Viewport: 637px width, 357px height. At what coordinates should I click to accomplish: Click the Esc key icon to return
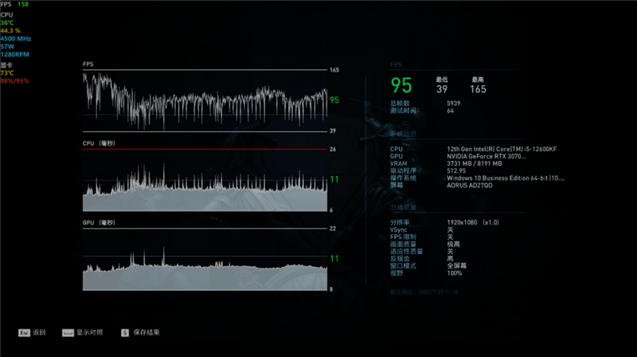coord(24,332)
